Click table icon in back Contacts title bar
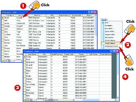Screen dimensions: 136x102 coord(2,12)
